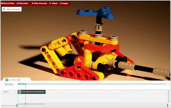The height and width of the screenshot is (108, 171).
Task: Click the total duration input field
Action: click(x=21, y=80)
